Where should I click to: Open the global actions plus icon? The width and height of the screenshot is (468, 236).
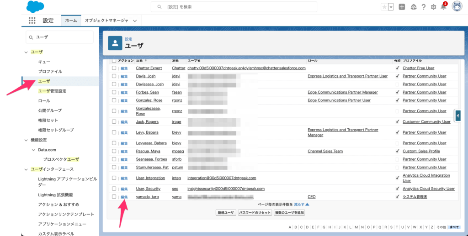[402, 7]
